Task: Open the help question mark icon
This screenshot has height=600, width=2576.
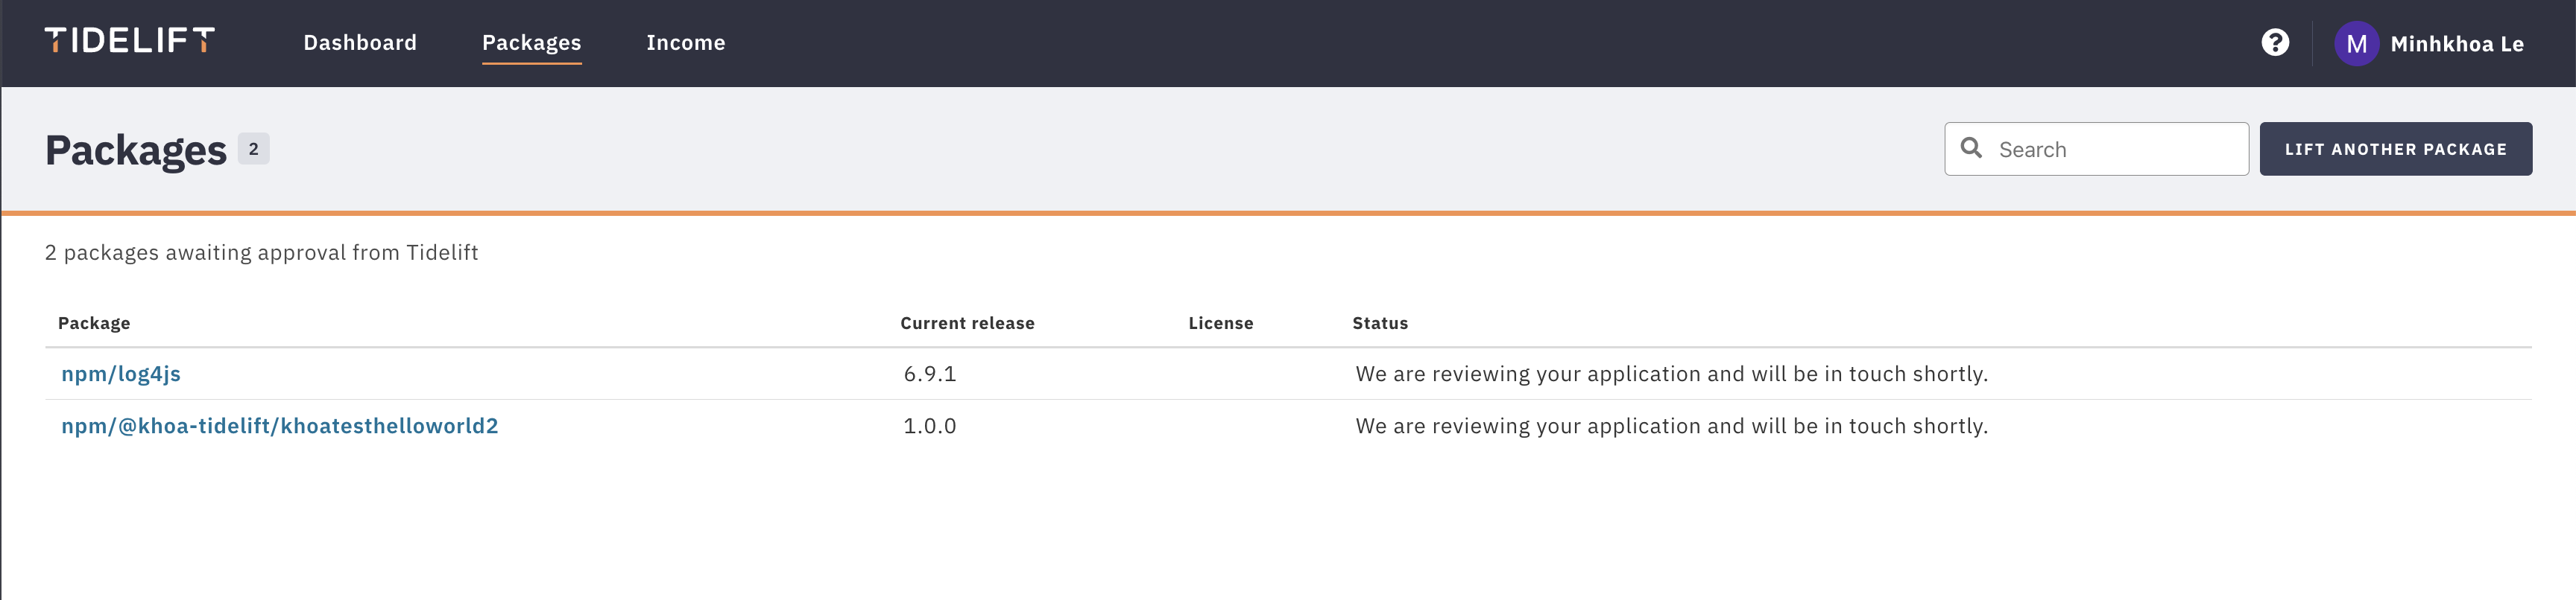Action: pos(2275,43)
